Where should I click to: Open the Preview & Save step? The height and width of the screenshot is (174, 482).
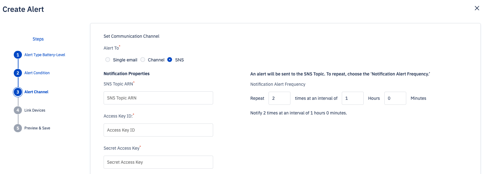click(x=37, y=128)
